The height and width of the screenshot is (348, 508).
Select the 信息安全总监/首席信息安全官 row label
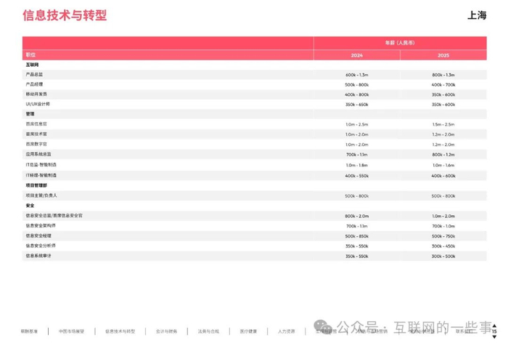(54, 215)
